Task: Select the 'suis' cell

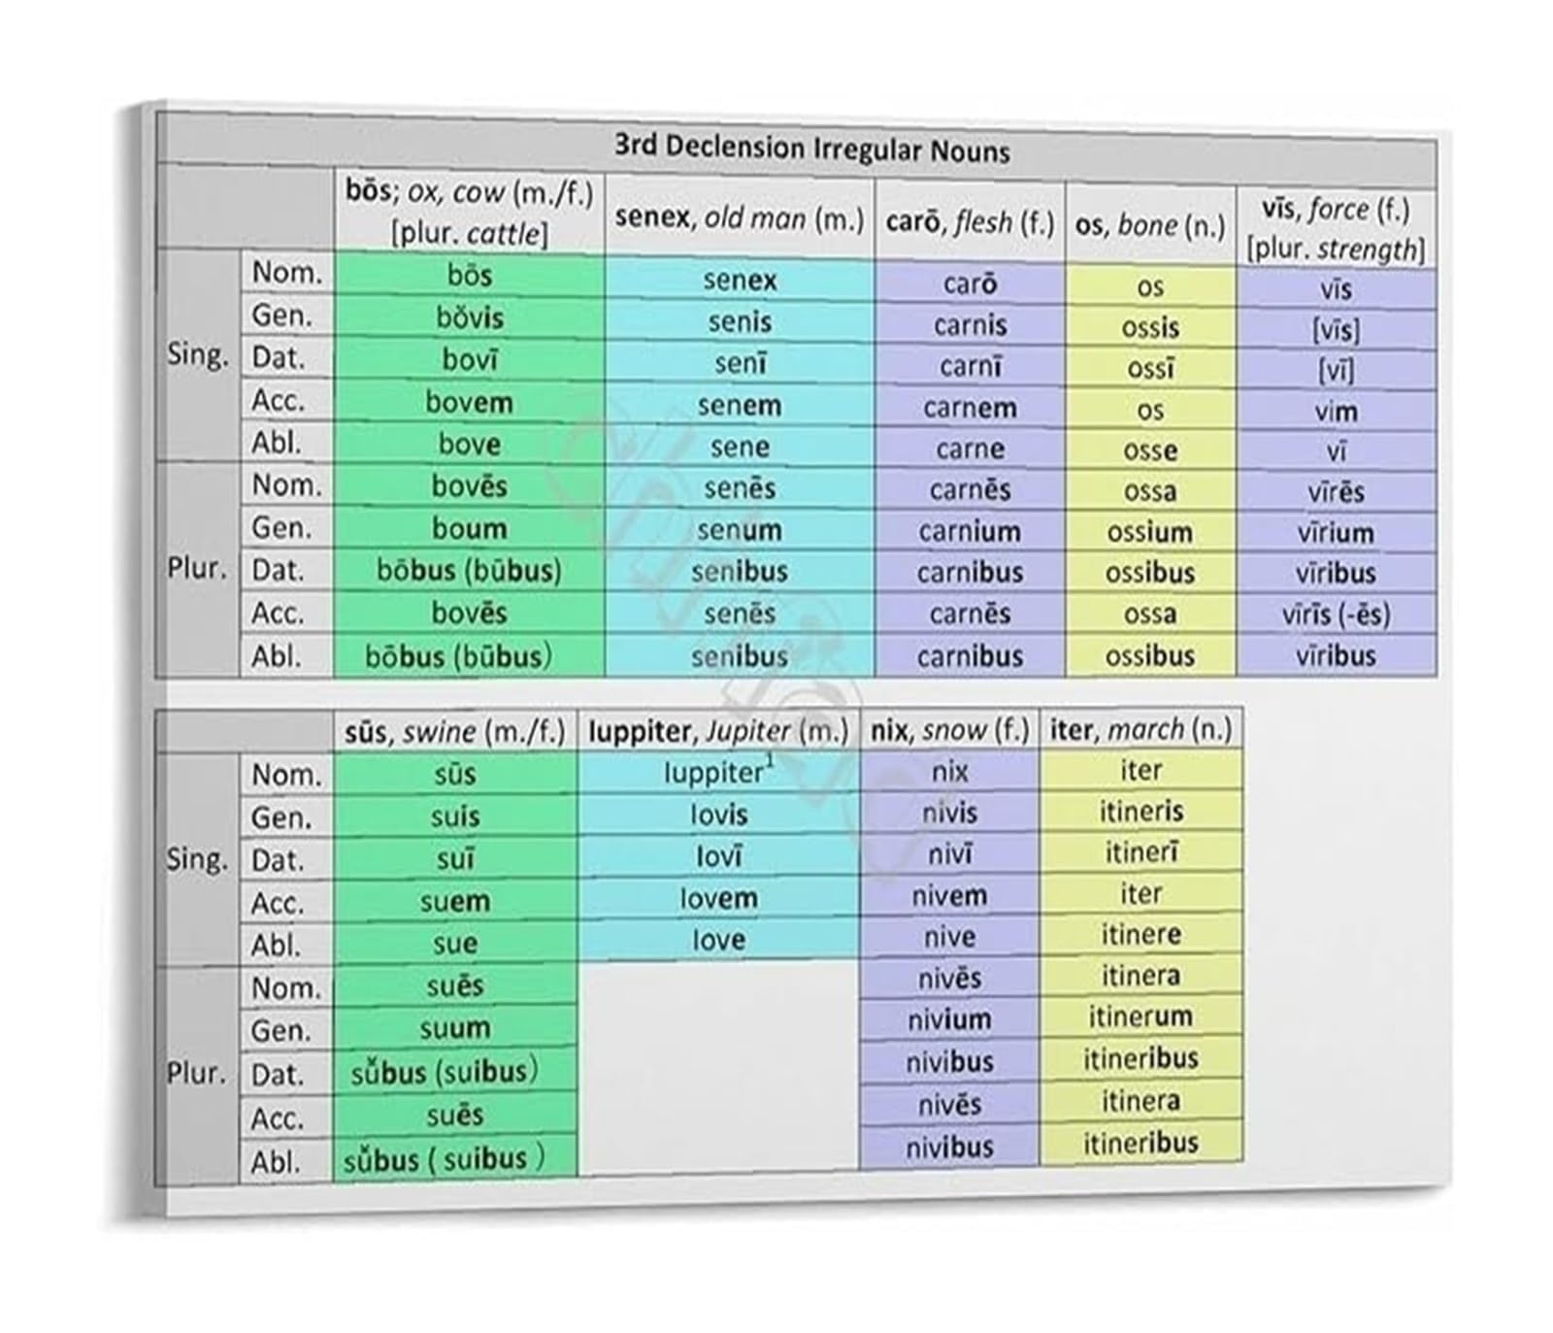Action: [x=454, y=816]
